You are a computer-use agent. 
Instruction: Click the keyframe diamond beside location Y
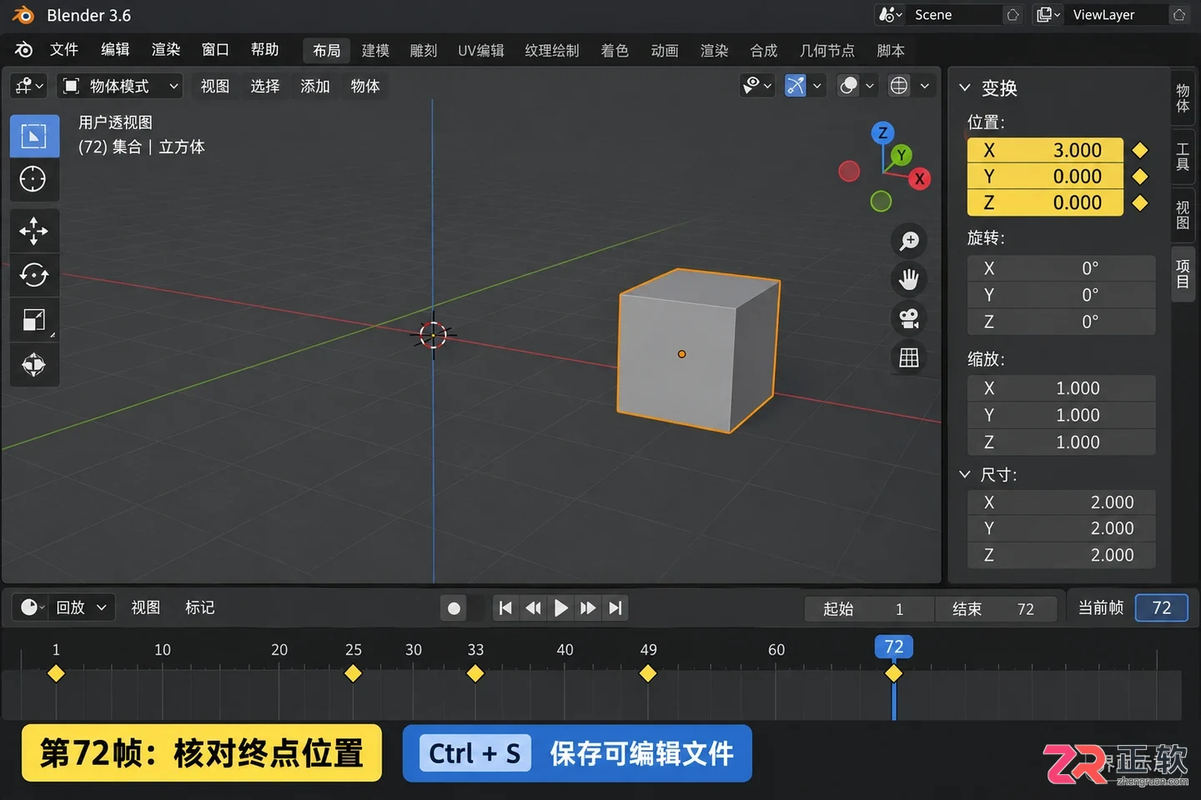(1140, 177)
